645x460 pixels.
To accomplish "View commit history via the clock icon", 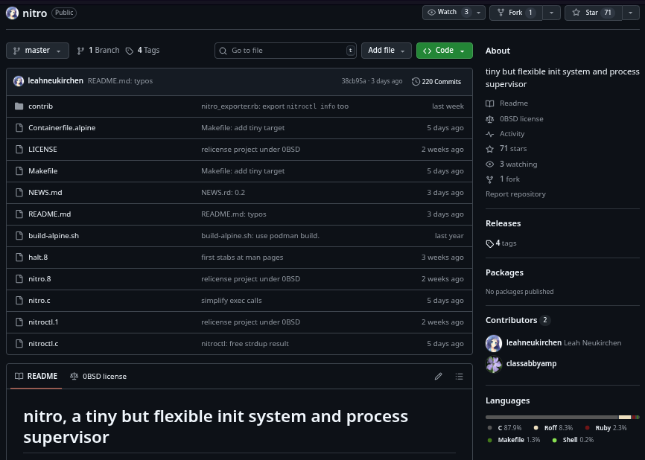I will [416, 81].
